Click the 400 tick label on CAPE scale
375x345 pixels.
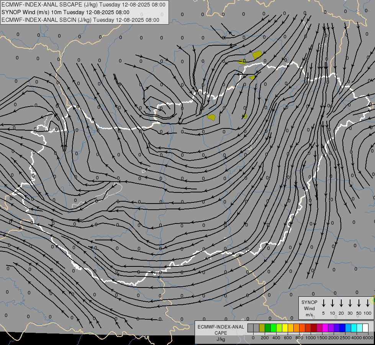pos(276,338)
